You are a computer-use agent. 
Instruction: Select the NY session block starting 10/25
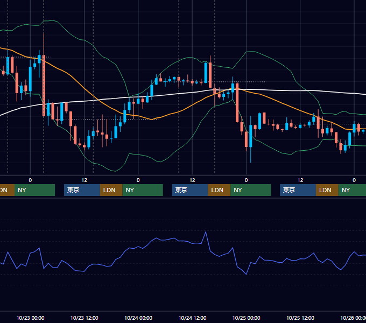point(352,190)
